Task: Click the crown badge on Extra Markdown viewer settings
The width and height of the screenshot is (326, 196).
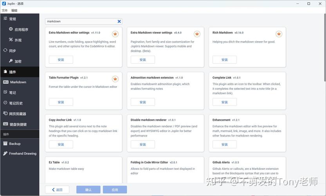Action: (x=197, y=34)
